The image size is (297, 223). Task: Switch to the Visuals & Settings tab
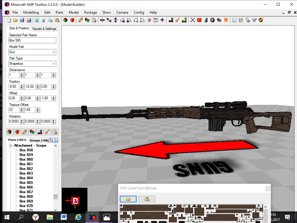point(44,29)
